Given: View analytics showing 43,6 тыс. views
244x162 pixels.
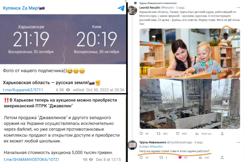Looking at the screenshot, I should tap(197, 134).
